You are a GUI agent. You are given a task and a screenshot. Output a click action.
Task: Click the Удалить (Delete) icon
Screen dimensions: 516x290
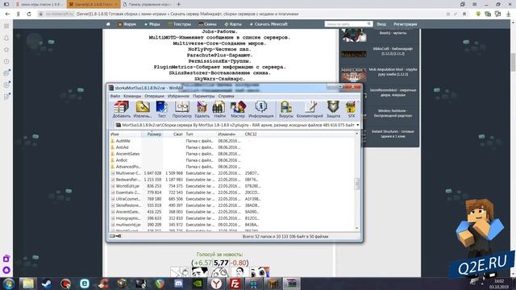pyautogui.click(x=202, y=110)
